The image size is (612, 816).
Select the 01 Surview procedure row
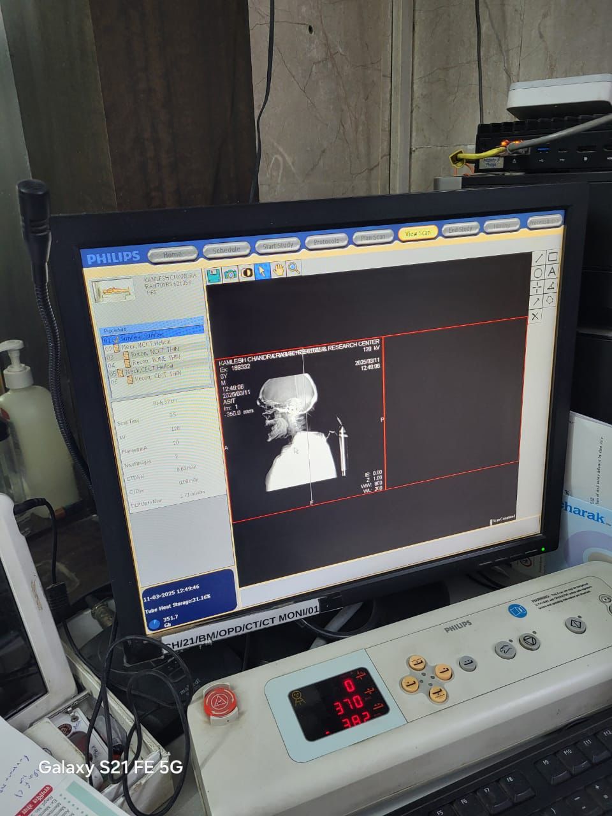pos(153,334)
